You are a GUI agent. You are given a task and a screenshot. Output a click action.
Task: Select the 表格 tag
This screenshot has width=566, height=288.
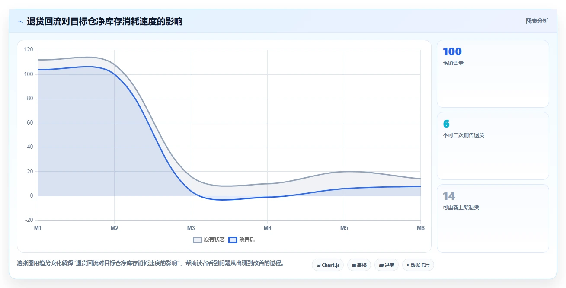coord(359,265)
